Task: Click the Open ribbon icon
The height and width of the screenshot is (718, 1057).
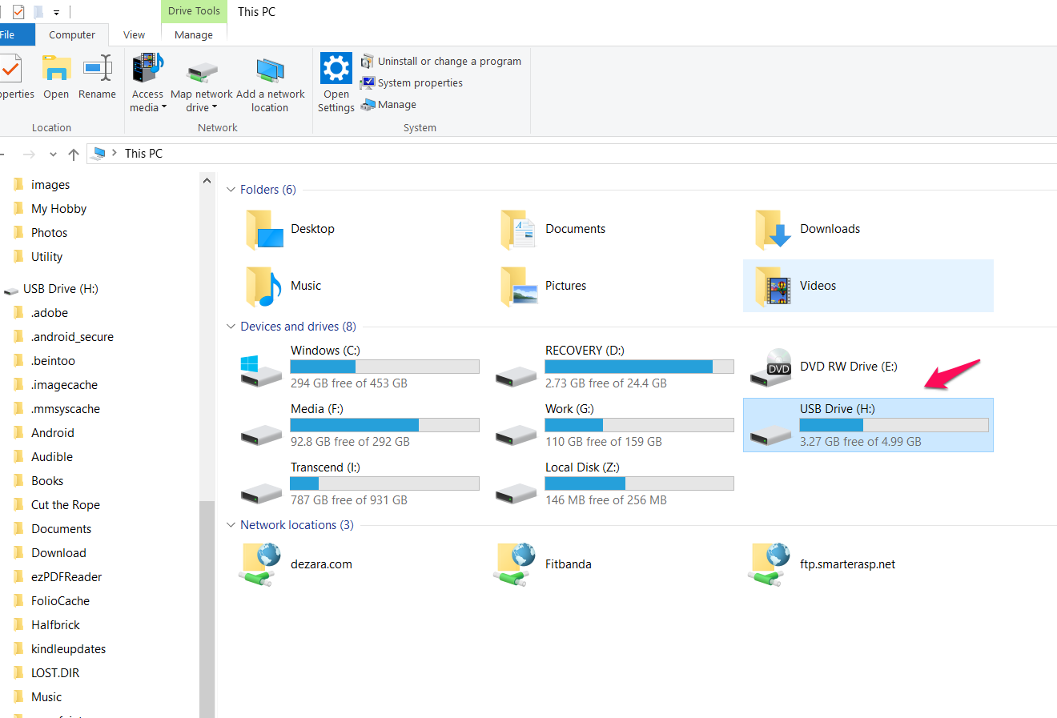Action: [56, 69]
